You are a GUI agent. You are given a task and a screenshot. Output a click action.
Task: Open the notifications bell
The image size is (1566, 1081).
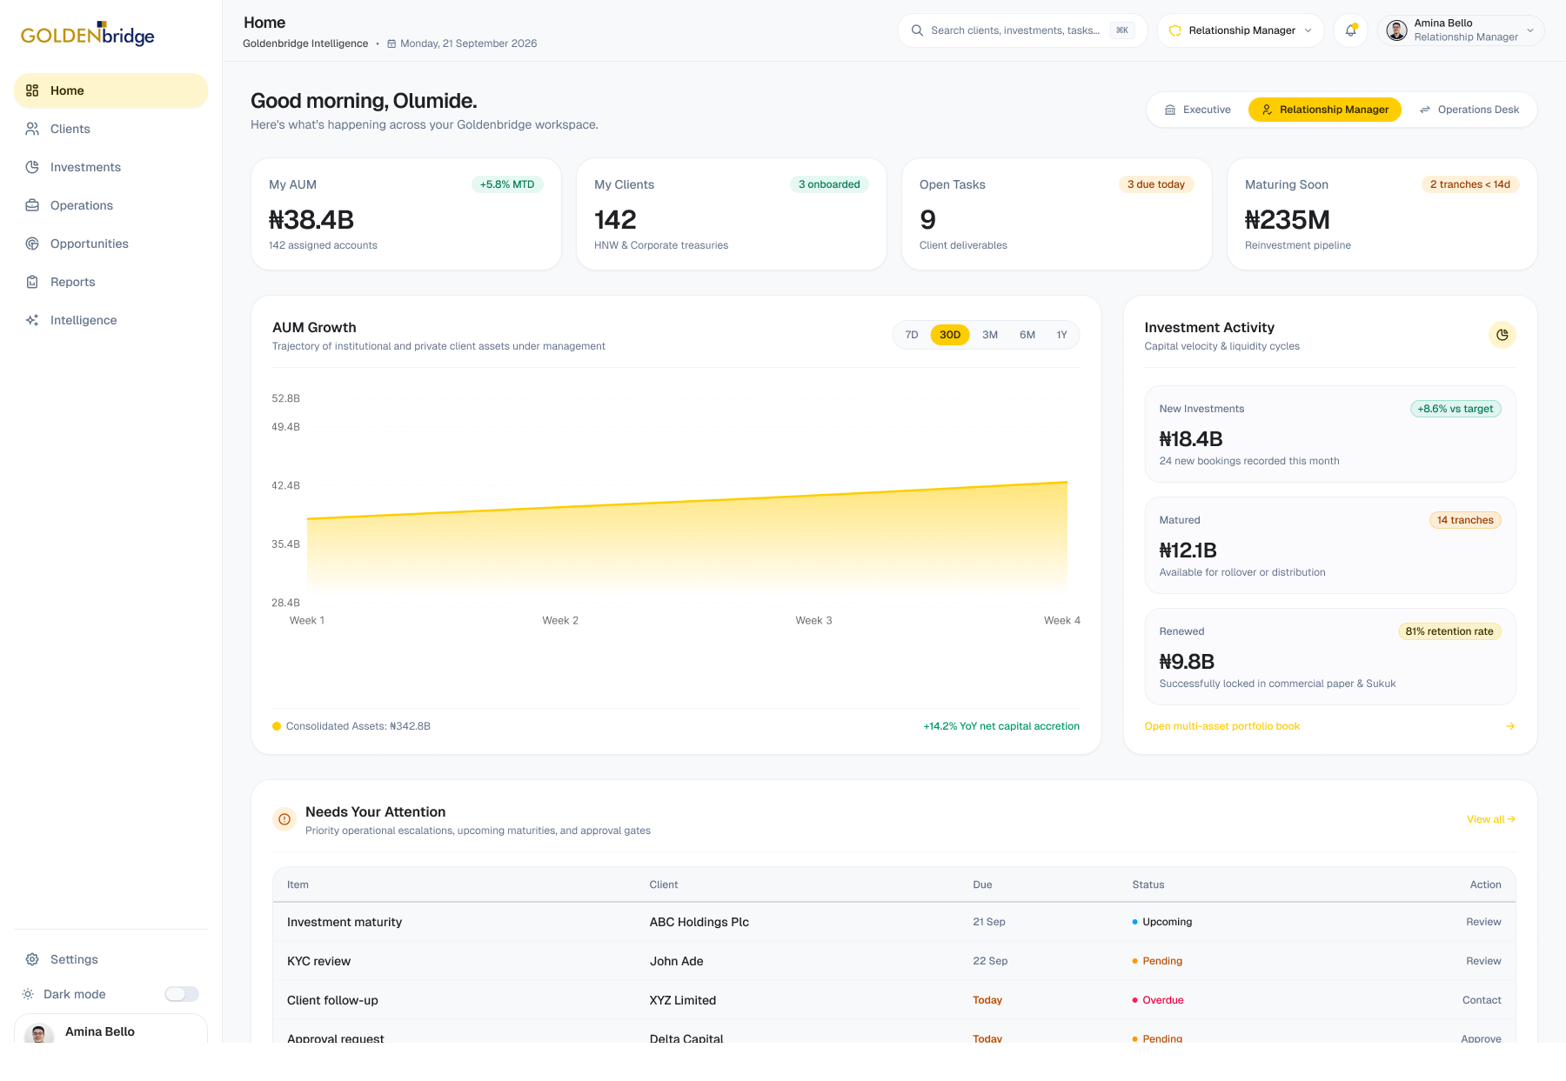(1350, 30)
